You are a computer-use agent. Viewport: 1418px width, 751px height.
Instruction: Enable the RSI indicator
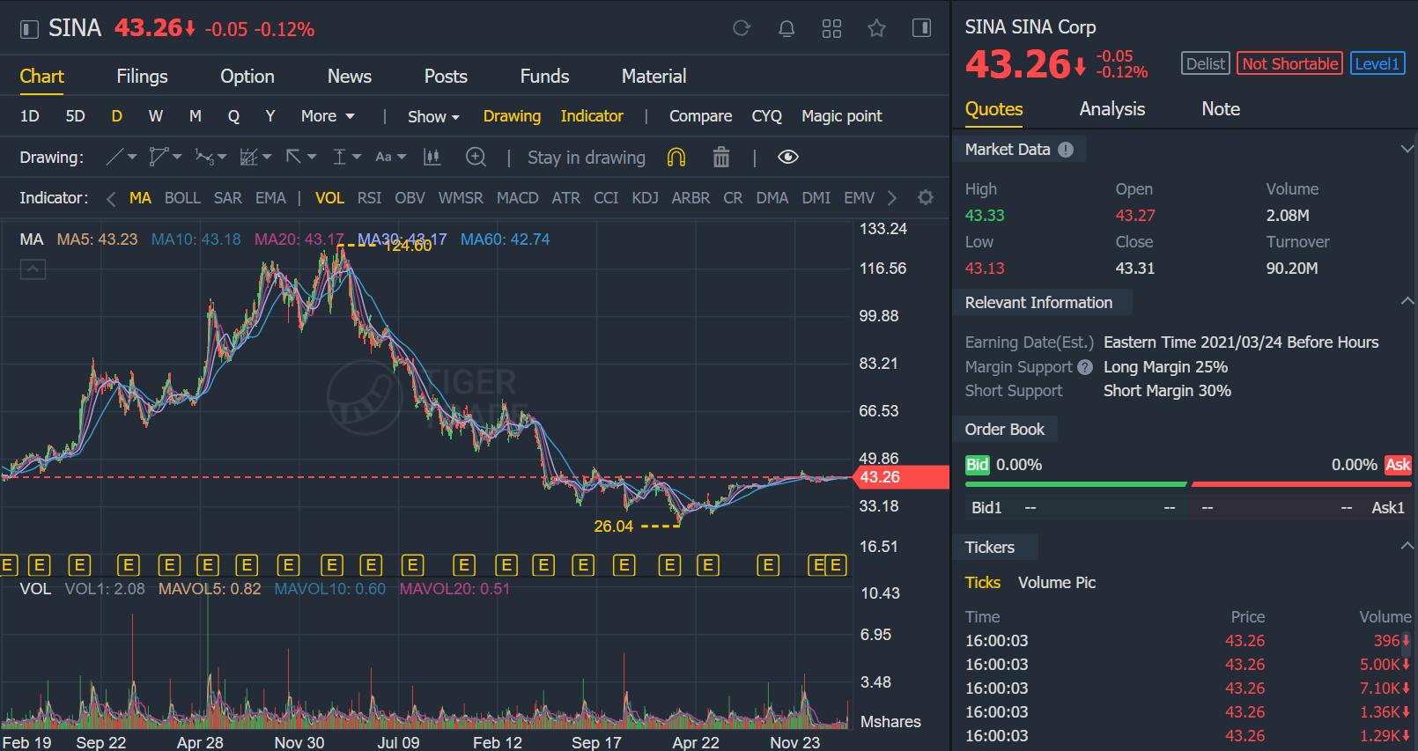click(369, 198)
